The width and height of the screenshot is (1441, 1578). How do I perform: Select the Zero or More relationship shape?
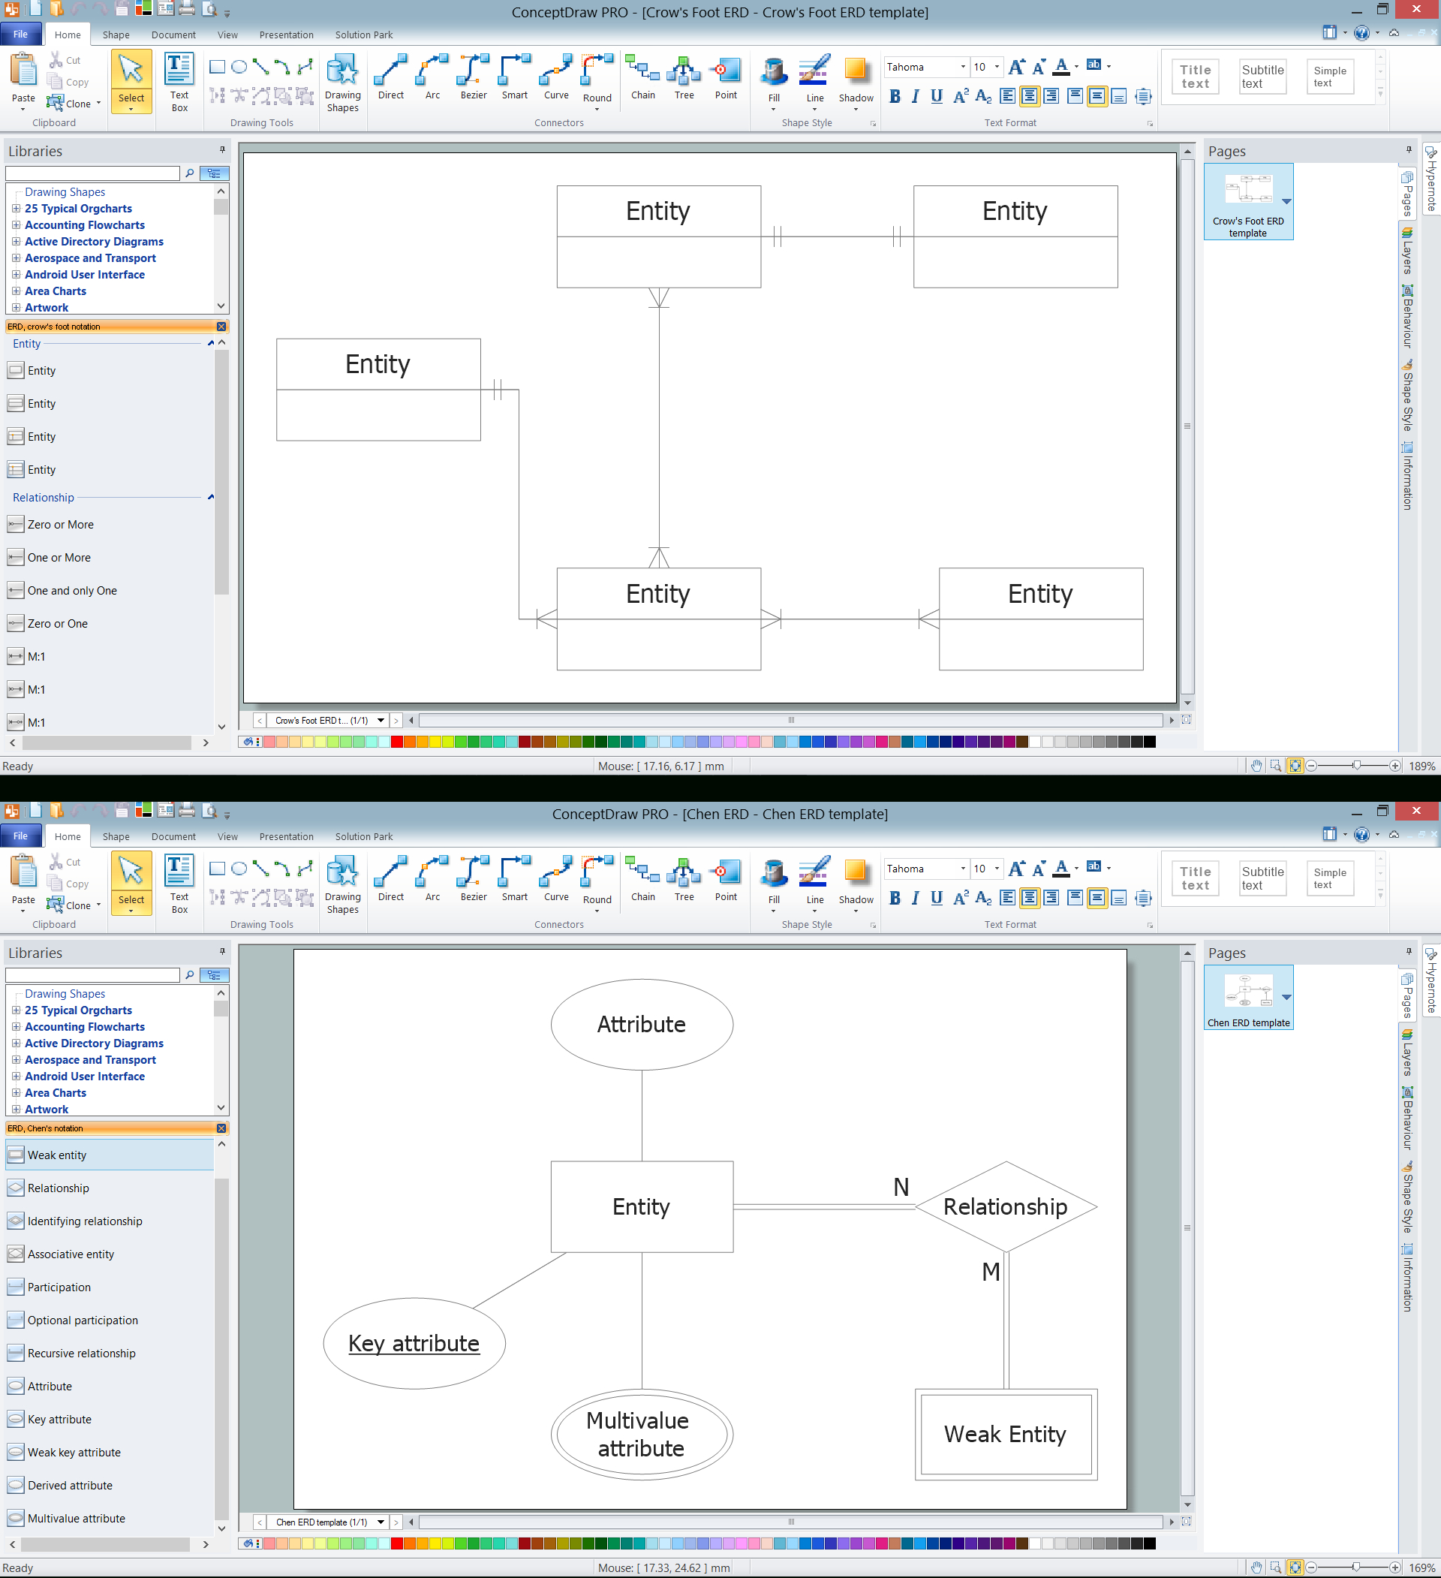tap(58, 524)
